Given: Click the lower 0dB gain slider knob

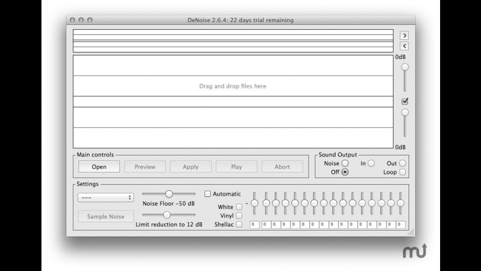Looking at the screenshot, I should coord(405,113).
